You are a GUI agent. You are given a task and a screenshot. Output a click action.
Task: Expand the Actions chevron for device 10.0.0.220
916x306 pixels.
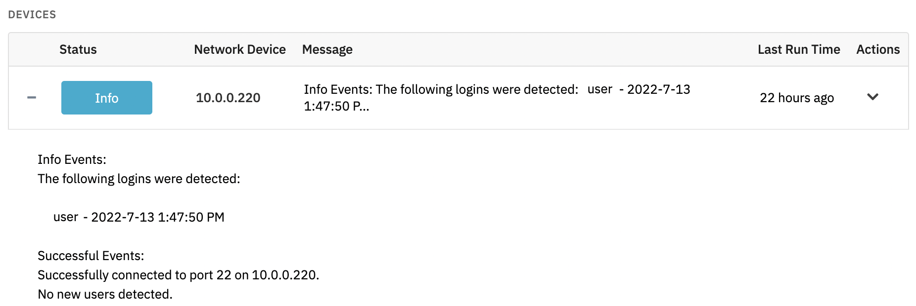873,97
